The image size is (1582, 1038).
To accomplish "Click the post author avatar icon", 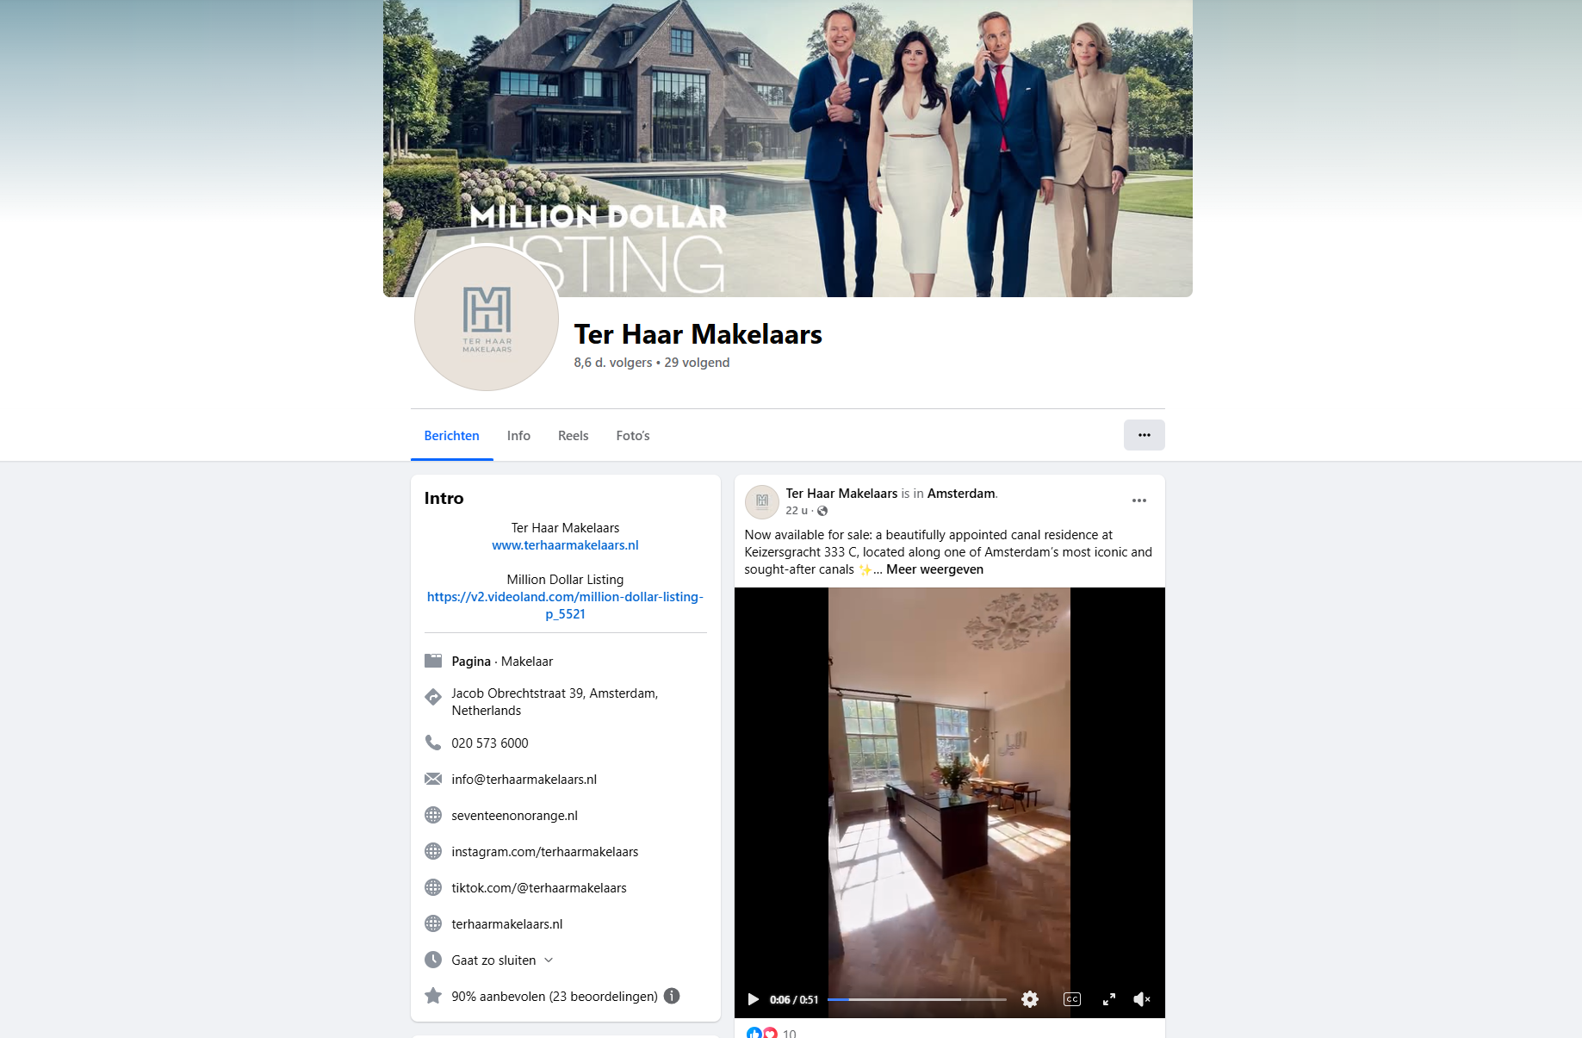I will tap(761, 501).
